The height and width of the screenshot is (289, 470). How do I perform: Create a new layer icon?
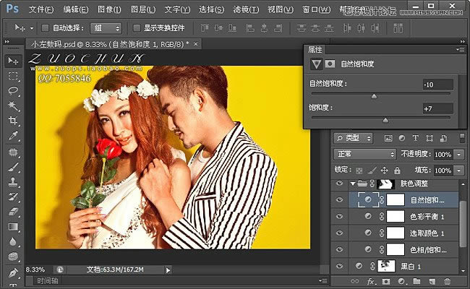point(432,282)
